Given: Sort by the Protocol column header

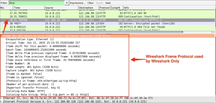Looking at the screenshot, I should [105, 8].
